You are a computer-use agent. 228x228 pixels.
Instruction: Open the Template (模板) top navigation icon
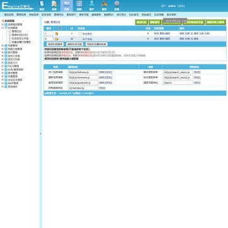(x=79, y=6)
